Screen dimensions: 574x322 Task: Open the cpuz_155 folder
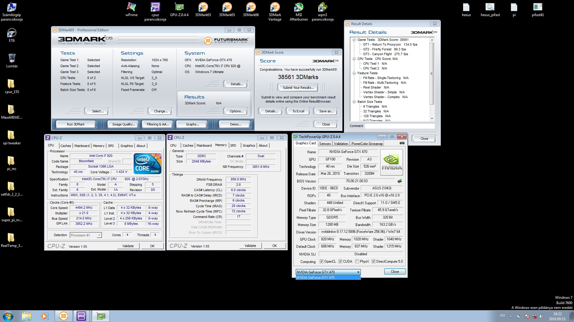pos(12,86)
